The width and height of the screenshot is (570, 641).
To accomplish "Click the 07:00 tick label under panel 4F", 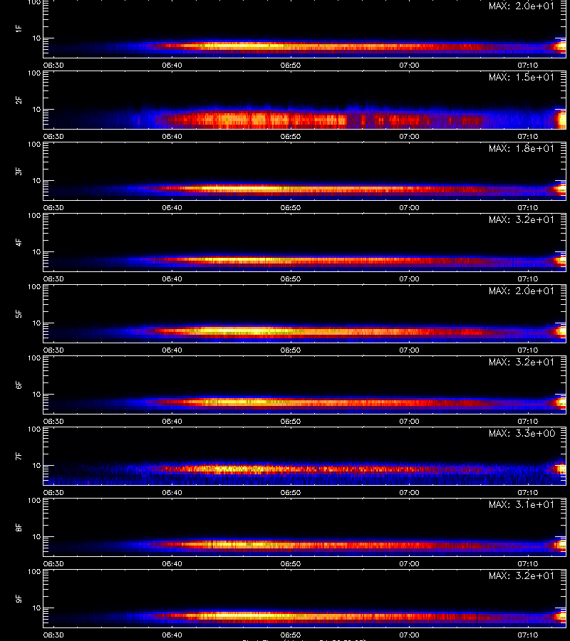I will [409, 278].
